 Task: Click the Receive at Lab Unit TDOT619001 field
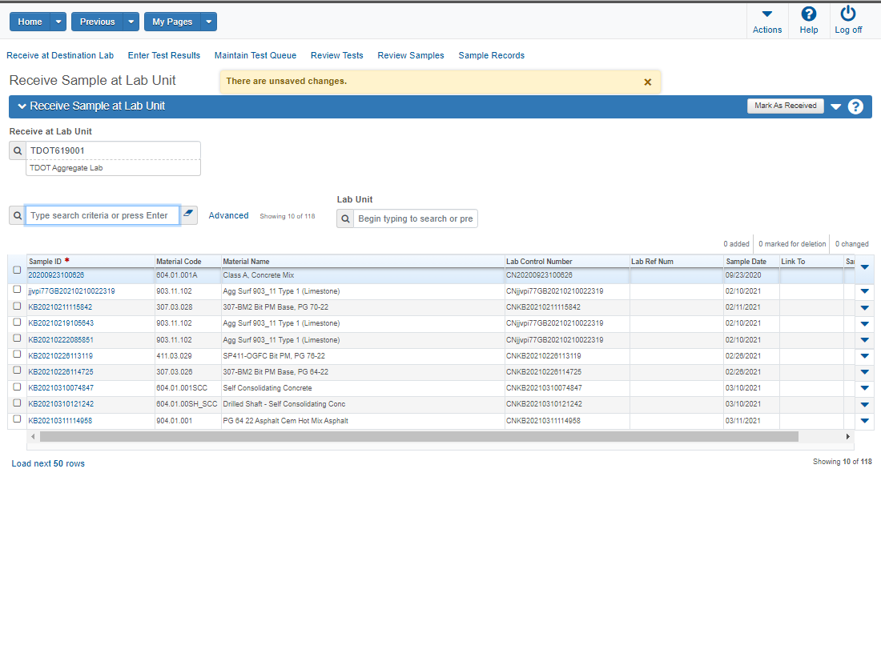[x=113, y=150]
